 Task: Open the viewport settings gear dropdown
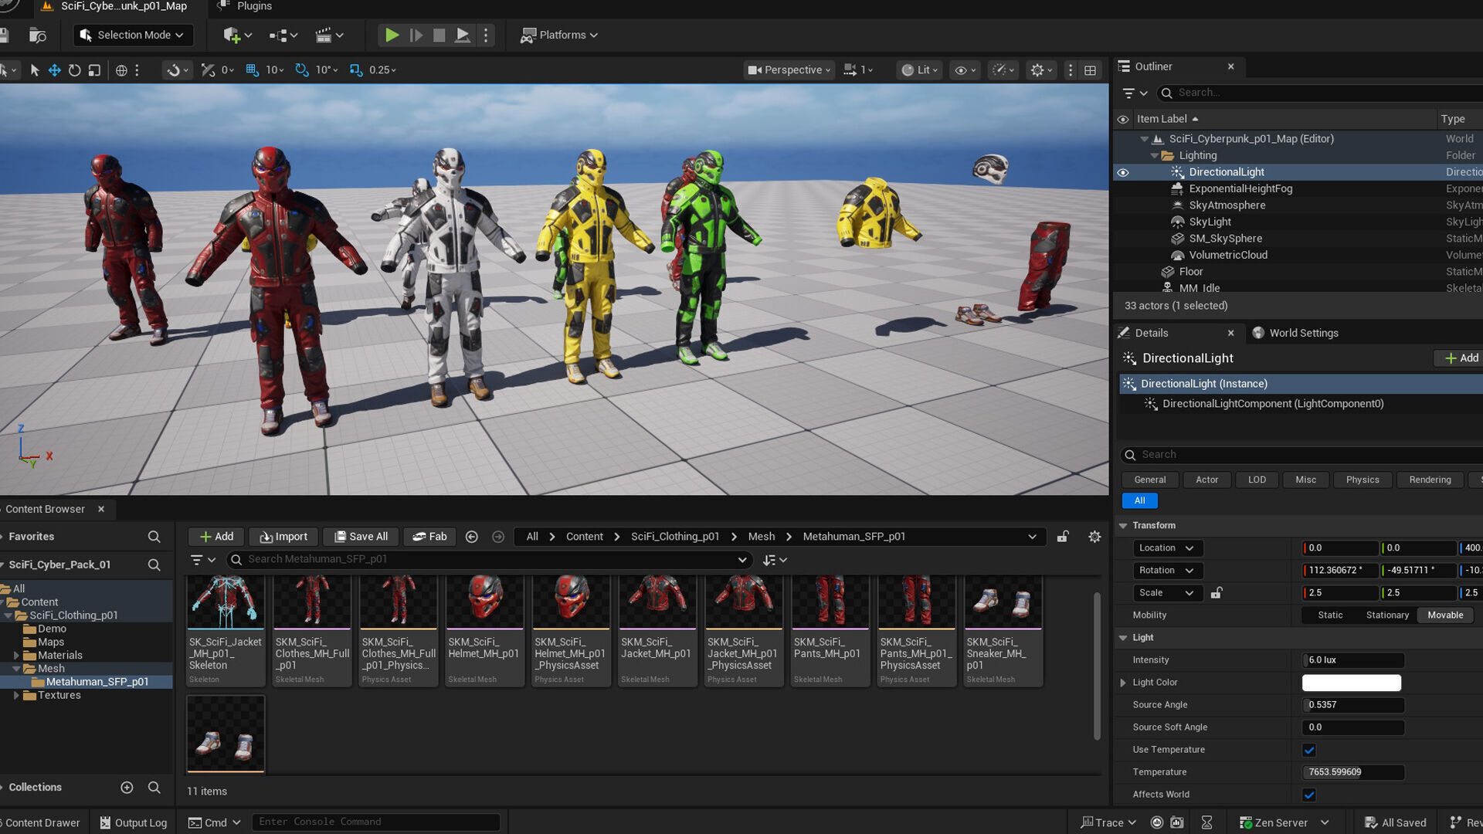pyautogui.click(x=1041, y=69)
